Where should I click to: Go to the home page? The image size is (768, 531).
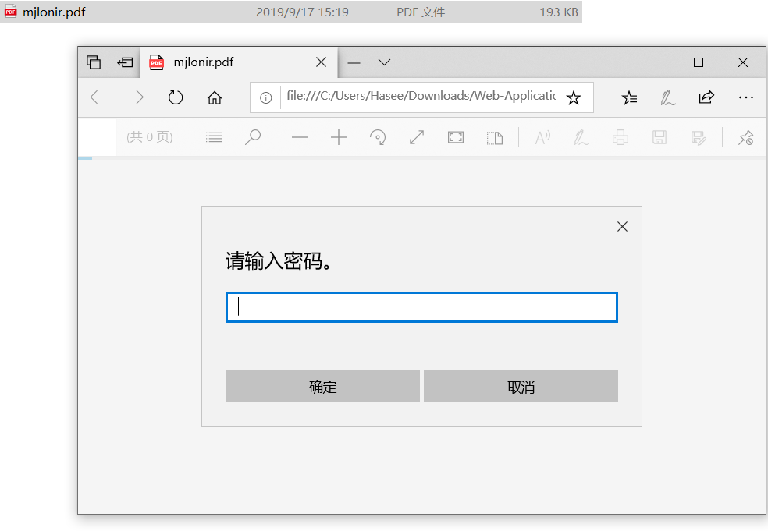tap(215, 98)
